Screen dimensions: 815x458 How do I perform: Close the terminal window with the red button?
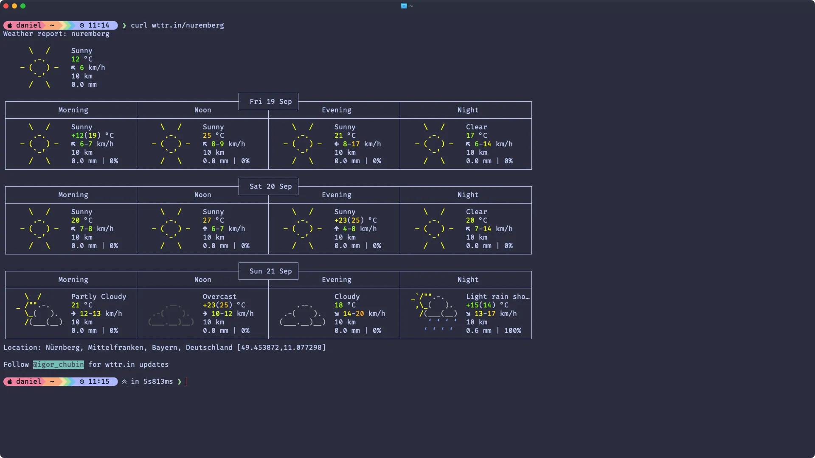(6, 6)
